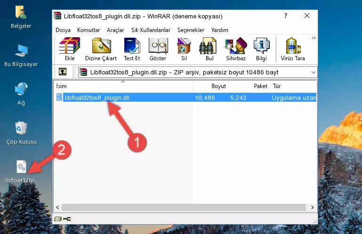This screenshot has height=234, width=362.
Task: Click the horizontal scrollbar track
Action: click(x=184, y=208)
